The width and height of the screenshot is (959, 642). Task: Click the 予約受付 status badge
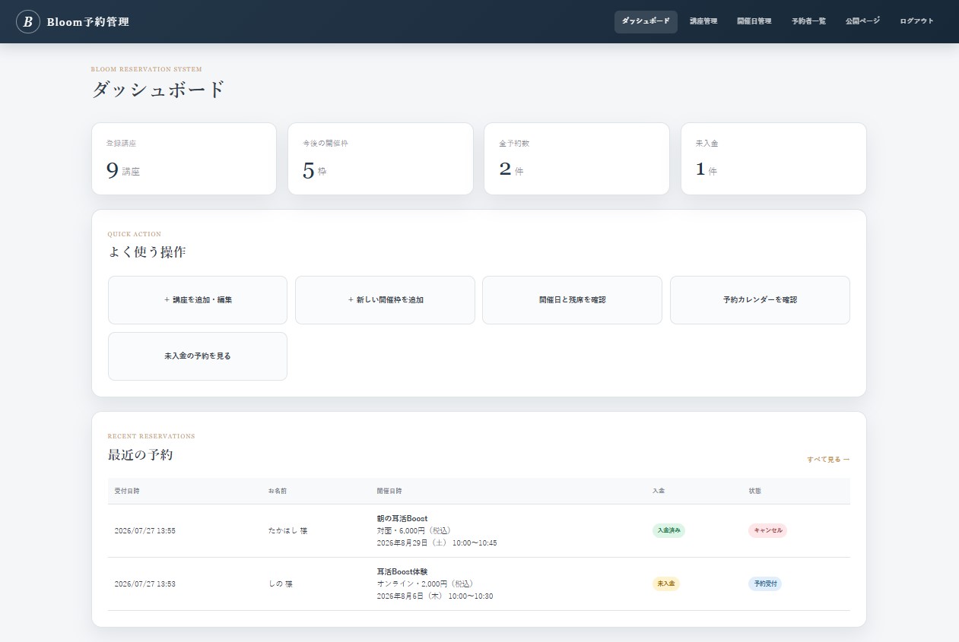(x=764, y=583)
